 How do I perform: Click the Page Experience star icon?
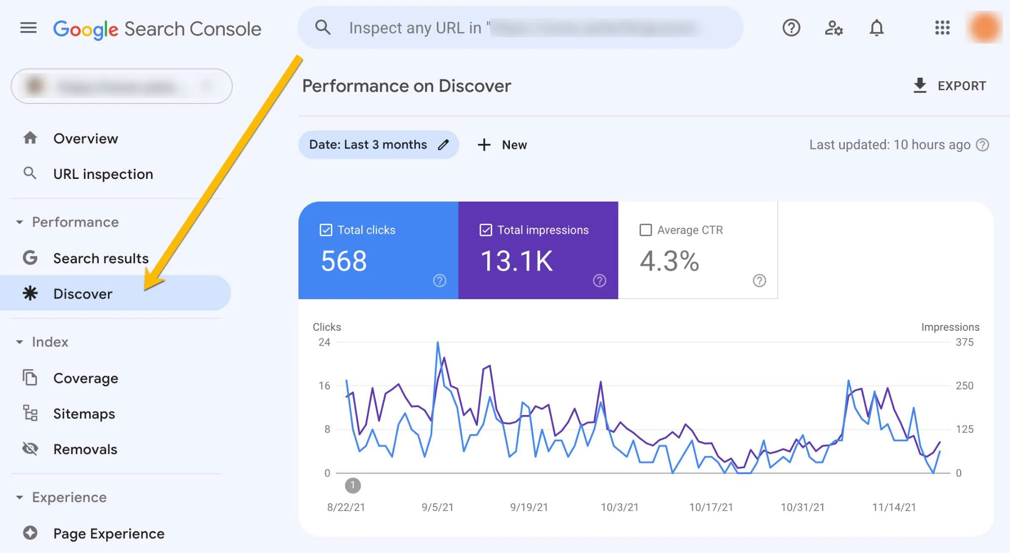pos(30,533)
